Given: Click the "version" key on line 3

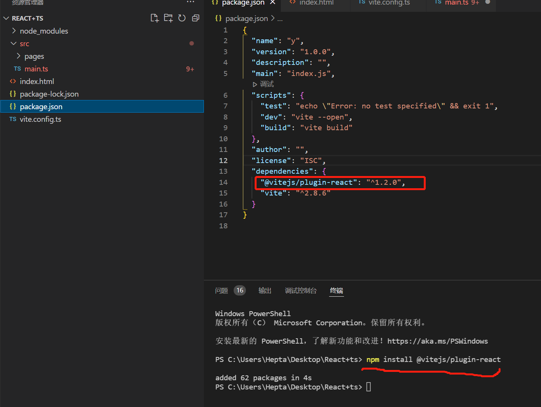Looking at the screenshot, I should [271, 52].
